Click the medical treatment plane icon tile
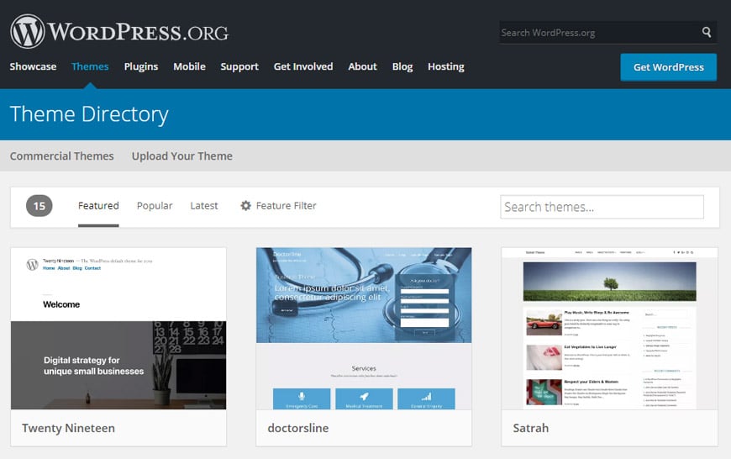This screenshot has width=731, height=459. (x=364, y=398)
